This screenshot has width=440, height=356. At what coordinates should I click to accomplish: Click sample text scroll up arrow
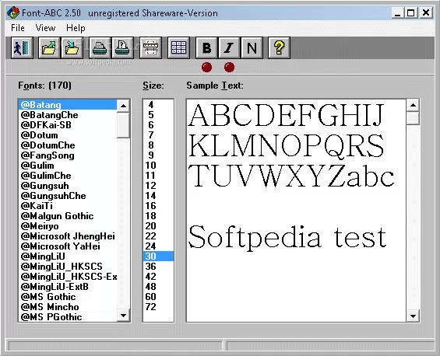413,105
